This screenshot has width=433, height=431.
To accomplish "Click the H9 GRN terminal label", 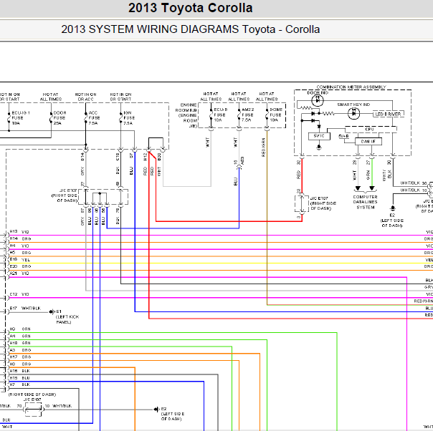I will click(x=20, y=329).
